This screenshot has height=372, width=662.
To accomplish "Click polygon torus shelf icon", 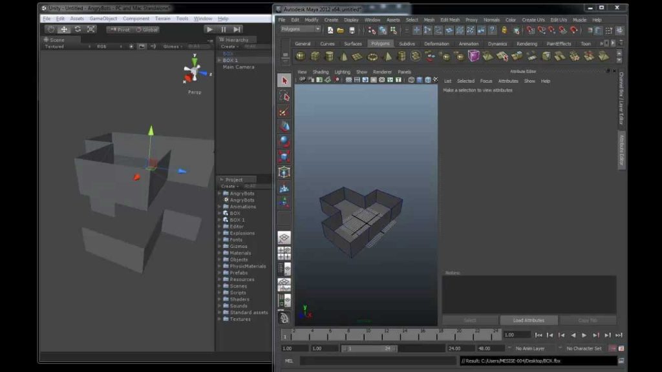I will tap(372, 56).
